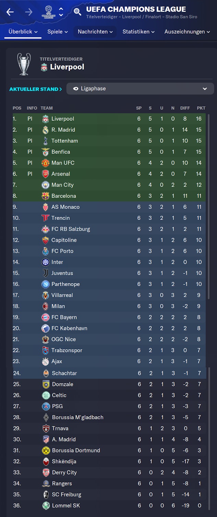The image size is (217, 517).
Task: Click the Champions League logo in header
Action: pyautogui.click(x=48, y=12)
